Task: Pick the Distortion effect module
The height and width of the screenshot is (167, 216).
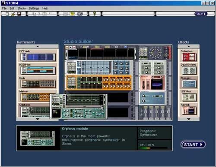Action: pyautogui.click(x=189, y=57)
